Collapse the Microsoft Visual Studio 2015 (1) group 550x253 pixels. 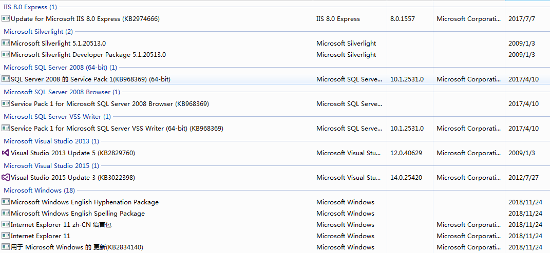[x=51, y=165]
